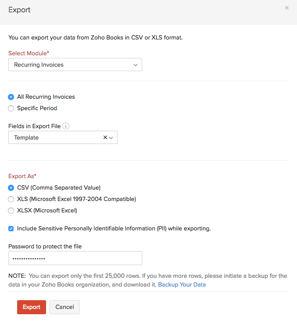The height and width of the screenshot is (323, 297).
Task: Select CSV (Comma Separated Value) format
Action: point(11,188)
